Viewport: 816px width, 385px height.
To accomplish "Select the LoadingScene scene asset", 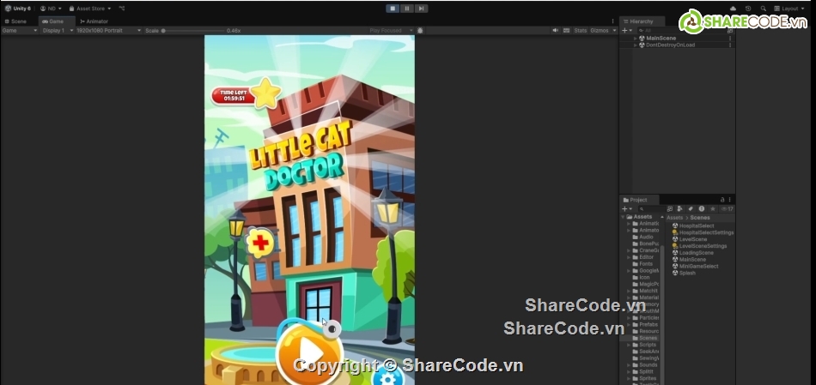I will (x=692, y=253).
